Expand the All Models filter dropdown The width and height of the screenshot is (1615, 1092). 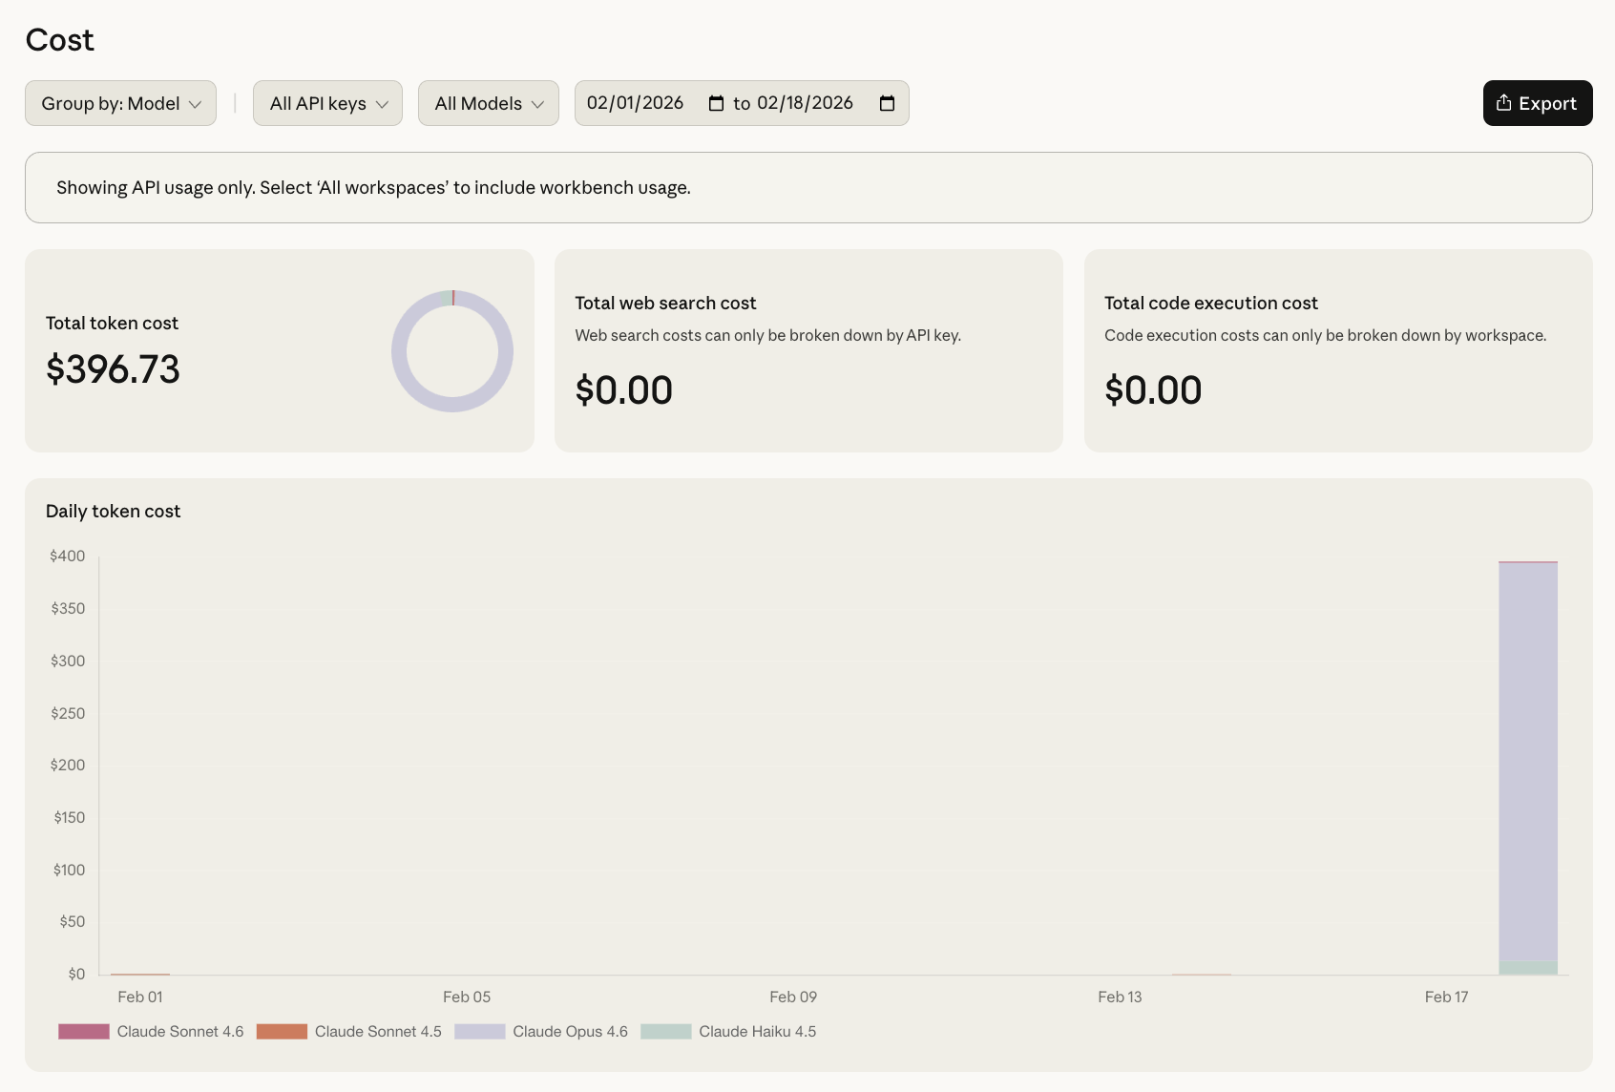[488, 103]
